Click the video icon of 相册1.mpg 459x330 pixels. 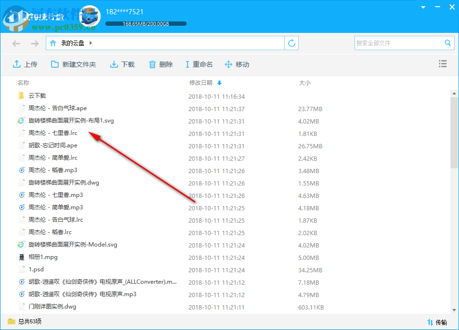[21, 257]
